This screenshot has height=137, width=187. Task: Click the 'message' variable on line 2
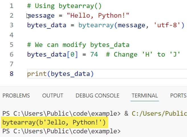tap(41, 16)
